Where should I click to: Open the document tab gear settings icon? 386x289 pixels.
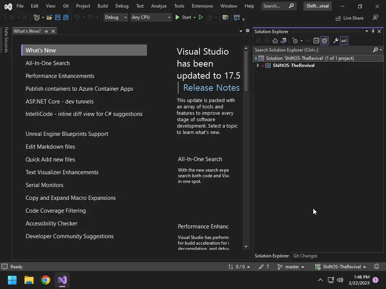248,31
